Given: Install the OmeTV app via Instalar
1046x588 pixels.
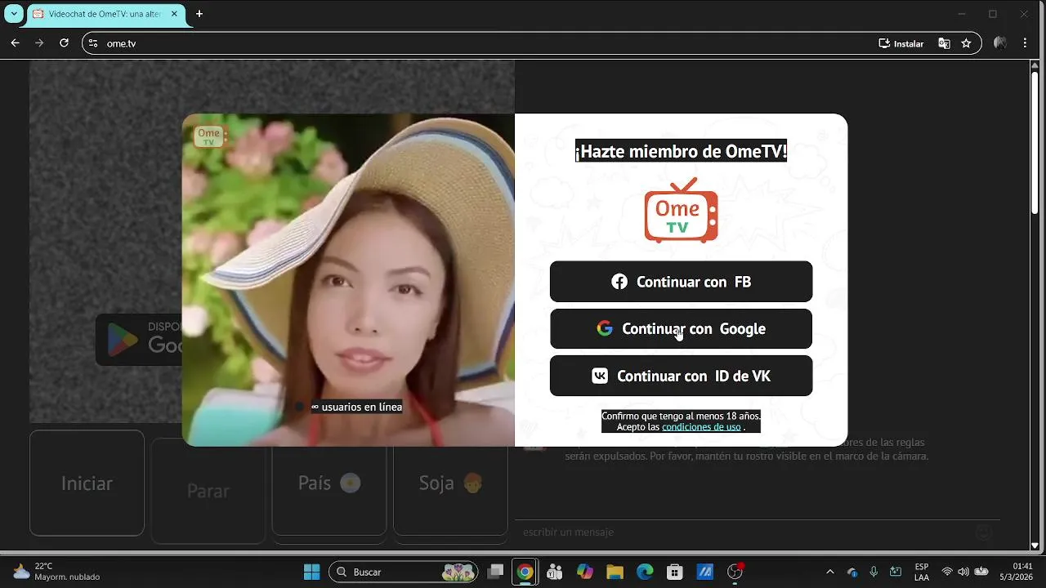Looking at the screenshot, I should click(901, 43).
